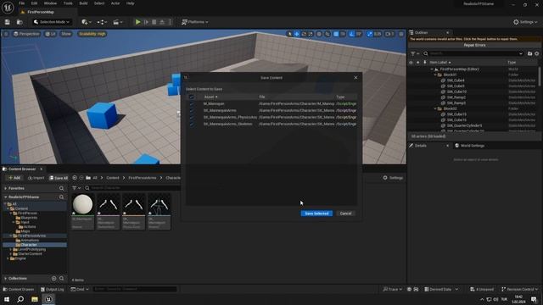
Task: Click the Stop simulation button
Action: pyautogui.click(x=154, y=22)
